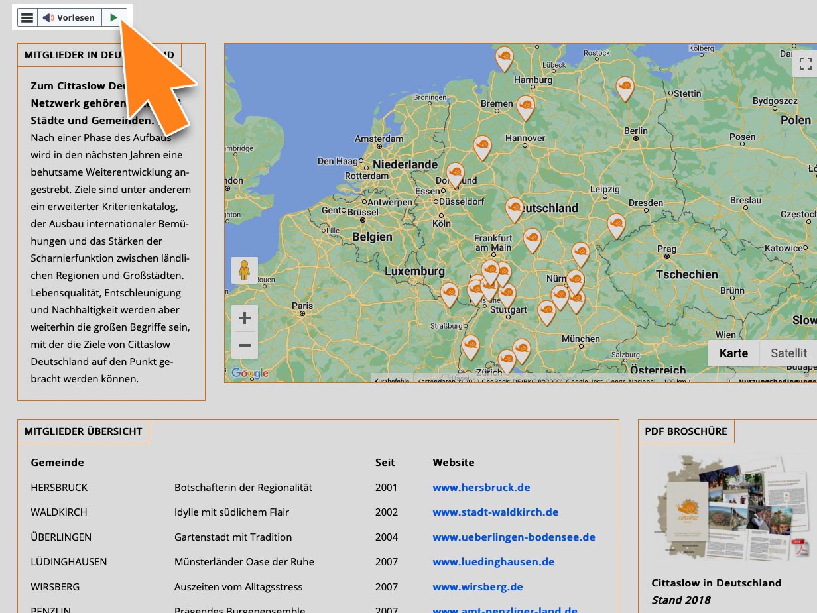This screenshot has width=817, height=613.
Task: Visit www.stadt-waldkirch.de website
Action: [x=495, y=512]
